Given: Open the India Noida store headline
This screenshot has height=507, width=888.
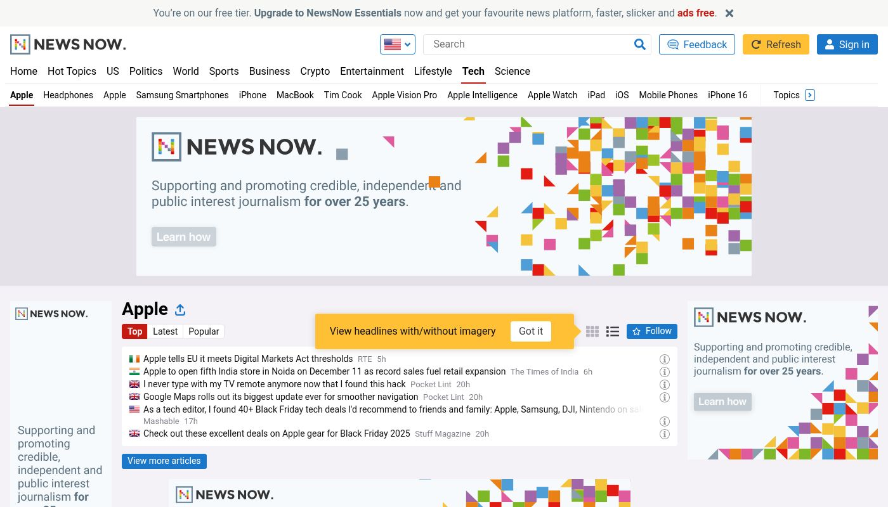Looking at the screenshot, I should 324,372.
